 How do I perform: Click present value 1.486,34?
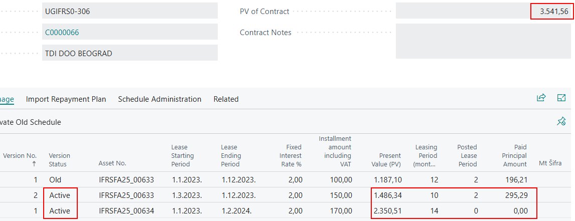pyautogui.click(x=388, y=195)
